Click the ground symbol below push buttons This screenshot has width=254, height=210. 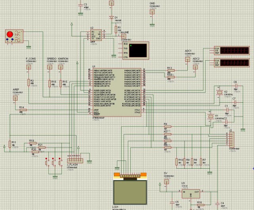(x=55, y=178)
